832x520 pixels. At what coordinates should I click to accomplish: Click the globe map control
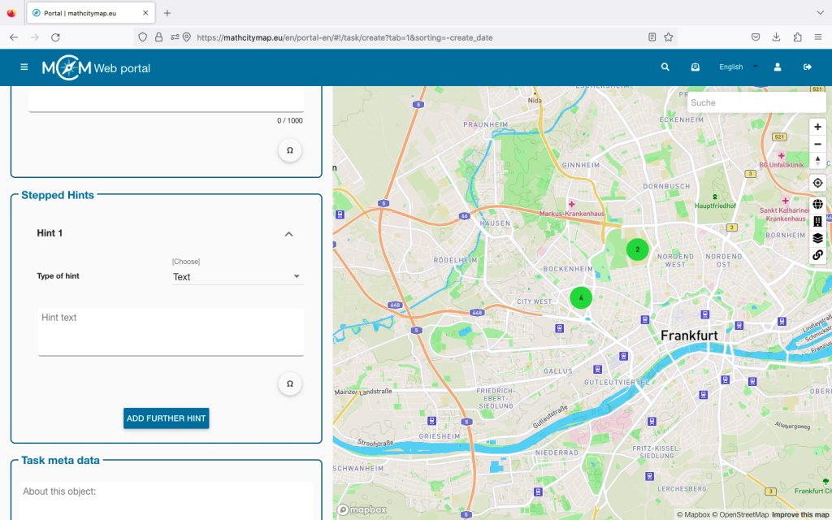[817, 204]
